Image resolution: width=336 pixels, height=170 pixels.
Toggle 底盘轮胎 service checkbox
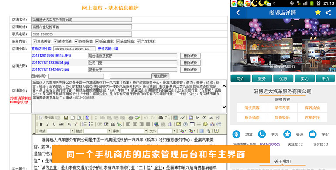point(118,41)
